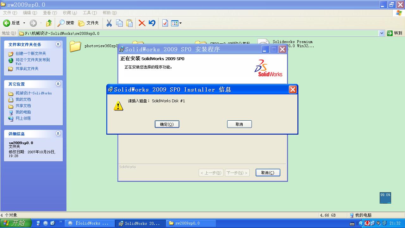Viewport: 405px width, 228px height.
Task: Open the Back button history dropdown arrow
Action: (24, 23)
